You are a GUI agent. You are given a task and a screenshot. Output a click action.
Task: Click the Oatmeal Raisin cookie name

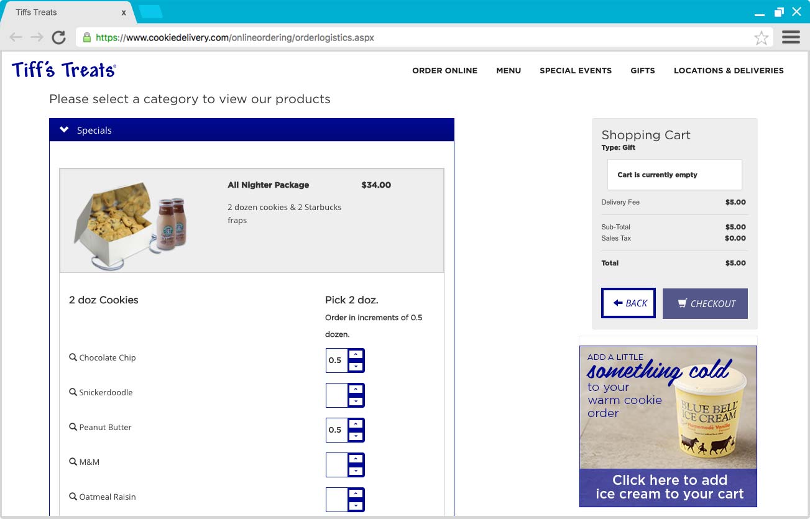pyautogui.click(x=108, y=497)
